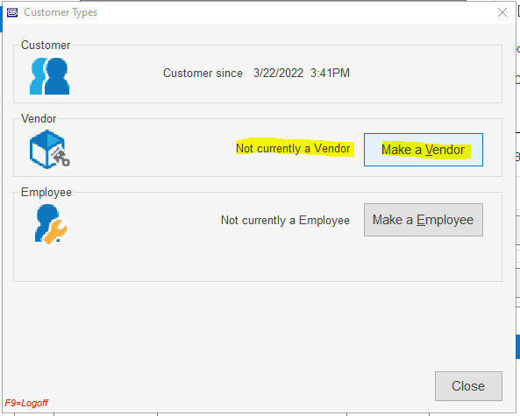Viewport: 520px width, 416px height.
Task: Select the 3/22/2022 date value
Action: (x=278, y=73)
